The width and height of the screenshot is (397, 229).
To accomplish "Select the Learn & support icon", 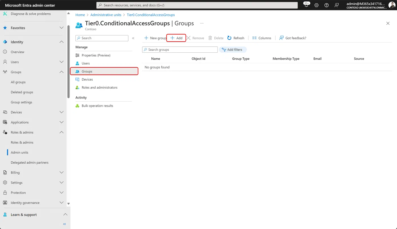I will 5,215.
